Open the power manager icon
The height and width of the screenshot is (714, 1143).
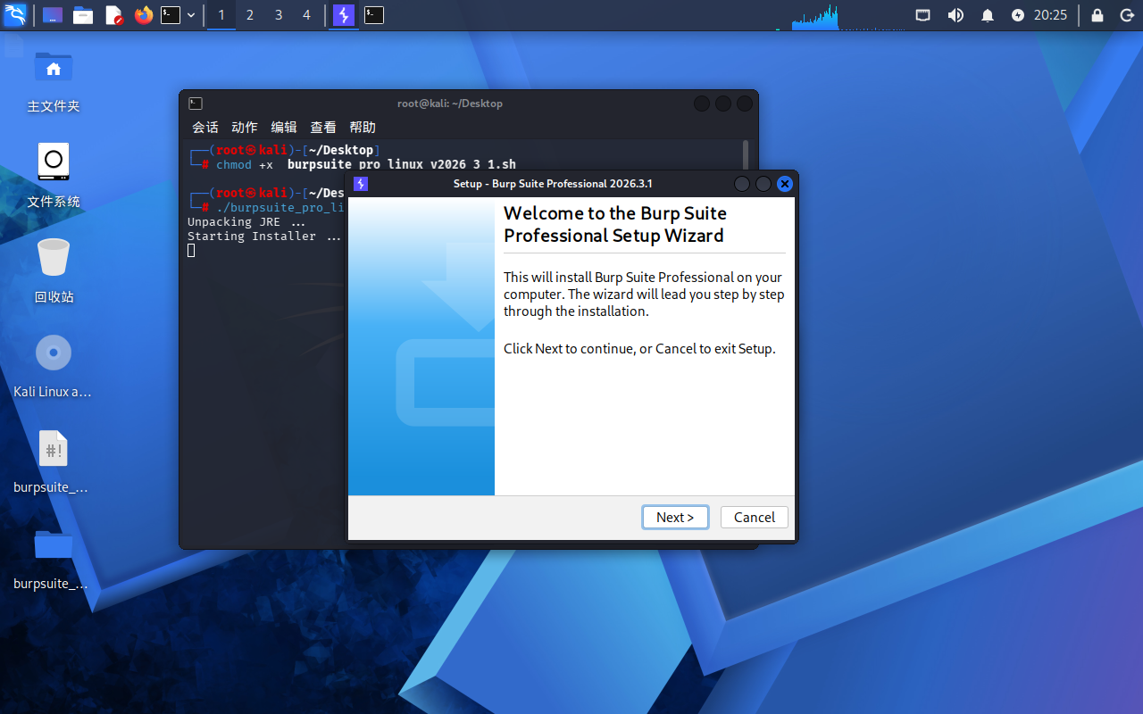click(x=1018, y=15)
